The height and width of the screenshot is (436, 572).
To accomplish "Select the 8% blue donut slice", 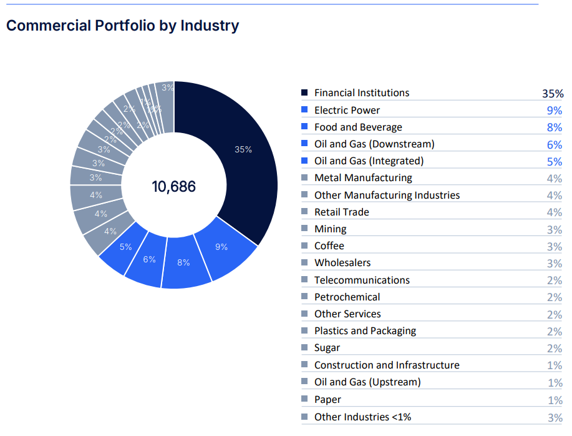I will pyautogui.click(x=184, y=263).
